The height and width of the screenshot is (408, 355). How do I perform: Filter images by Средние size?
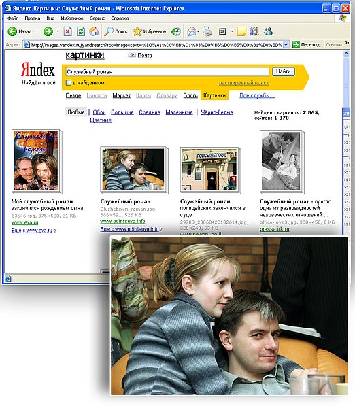[x=150, y=112]
